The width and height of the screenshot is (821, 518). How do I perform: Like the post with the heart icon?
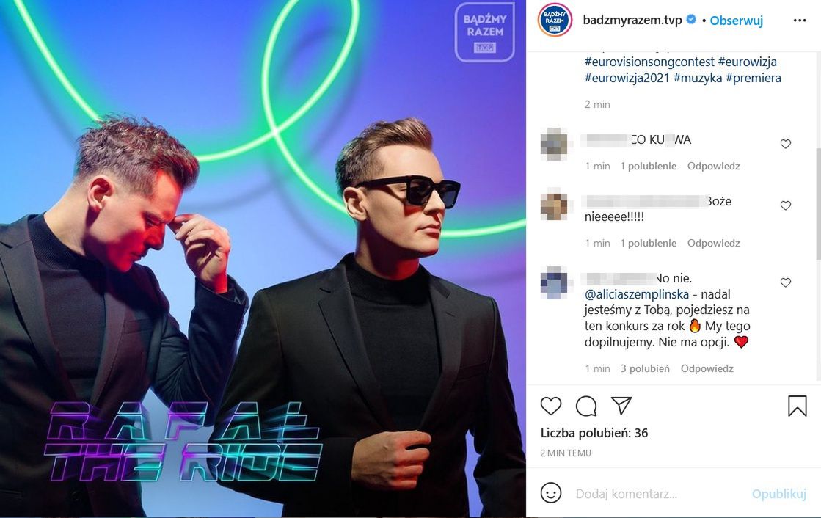(551, 406)
